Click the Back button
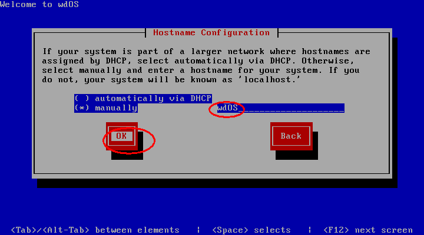The height and width of the screenshot is (235, 424). point(291,136)
